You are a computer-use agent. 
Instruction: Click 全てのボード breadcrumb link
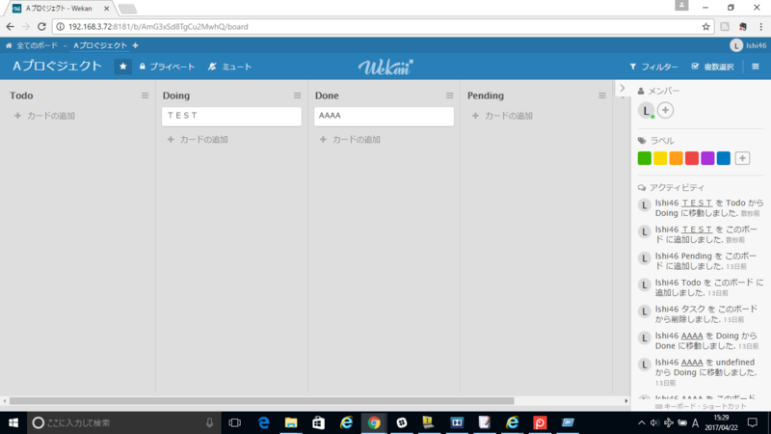click(x=37, y=45)
